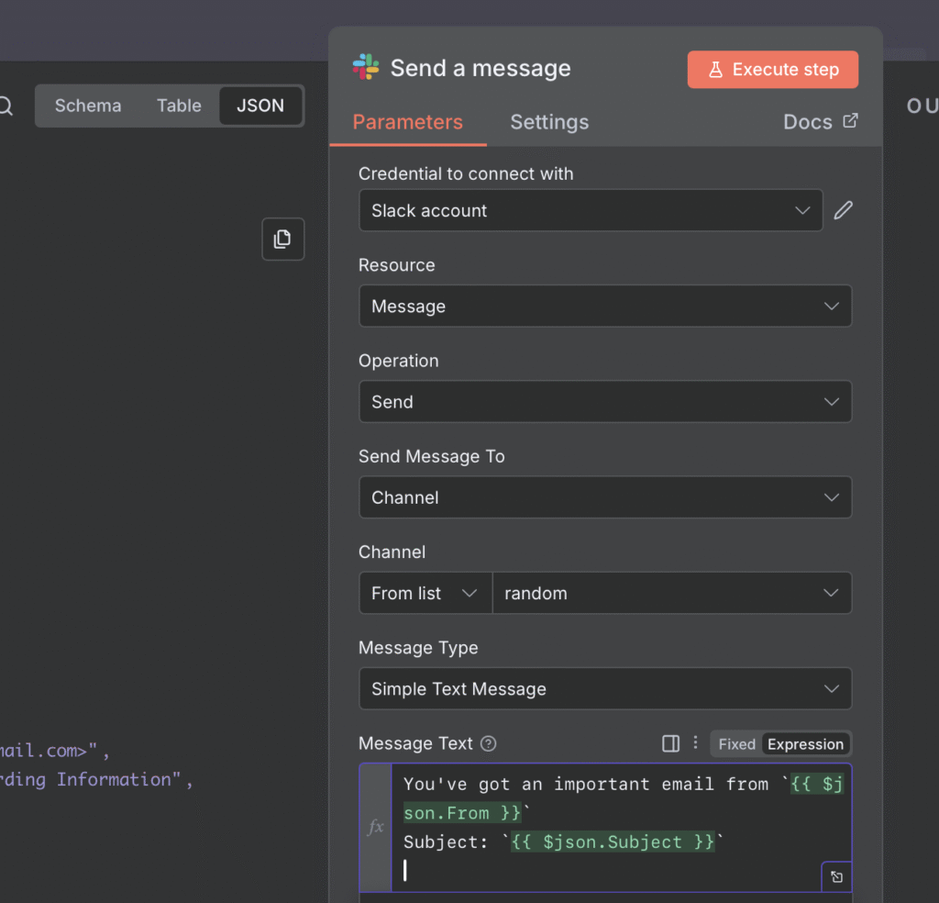Click the Message Text help question icon
This screenshot has height=903, width=939.
[x=489, y=743]
